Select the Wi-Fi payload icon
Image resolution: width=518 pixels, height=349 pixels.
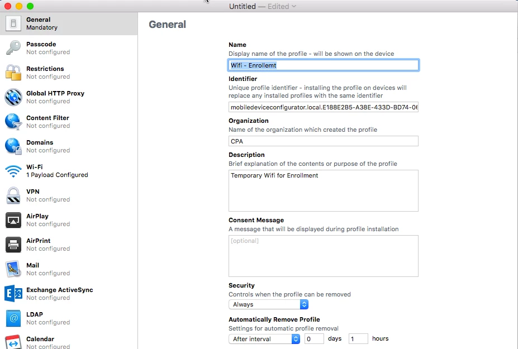[13, 171]
